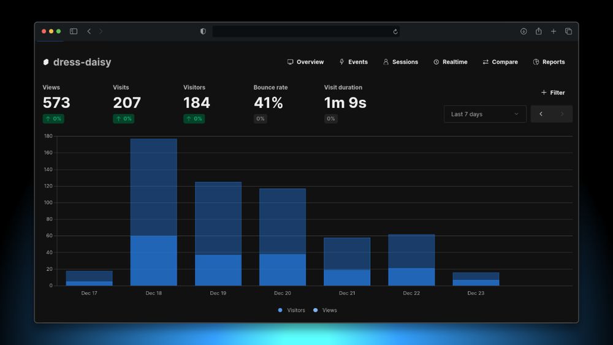Go back with browser back arrow
Viewport: 613px width, 345px height.
click(89, 31)
